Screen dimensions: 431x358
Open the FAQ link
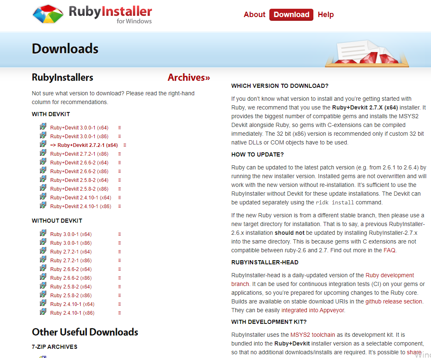[x=389, y=250]
